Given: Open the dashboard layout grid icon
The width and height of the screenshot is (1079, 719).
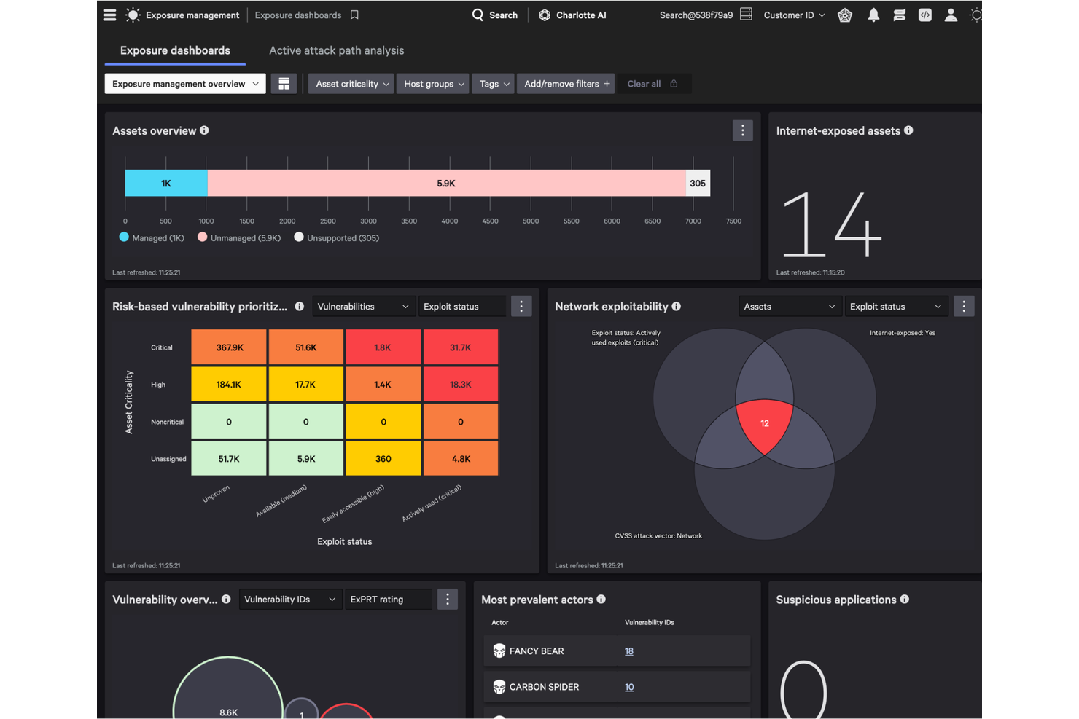Looking at the screenshot, I should [284, 83].
